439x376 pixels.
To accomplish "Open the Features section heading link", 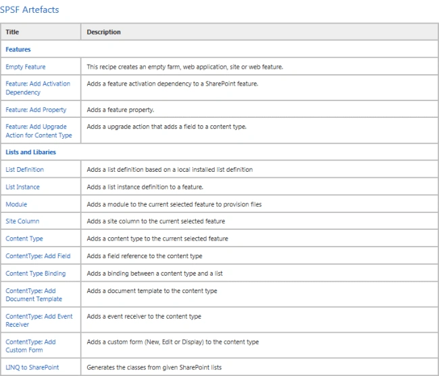I will (x=18, y=49).
